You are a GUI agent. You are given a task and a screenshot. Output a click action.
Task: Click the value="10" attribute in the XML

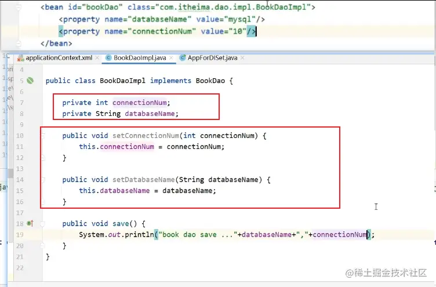click(x=224, y=31)
